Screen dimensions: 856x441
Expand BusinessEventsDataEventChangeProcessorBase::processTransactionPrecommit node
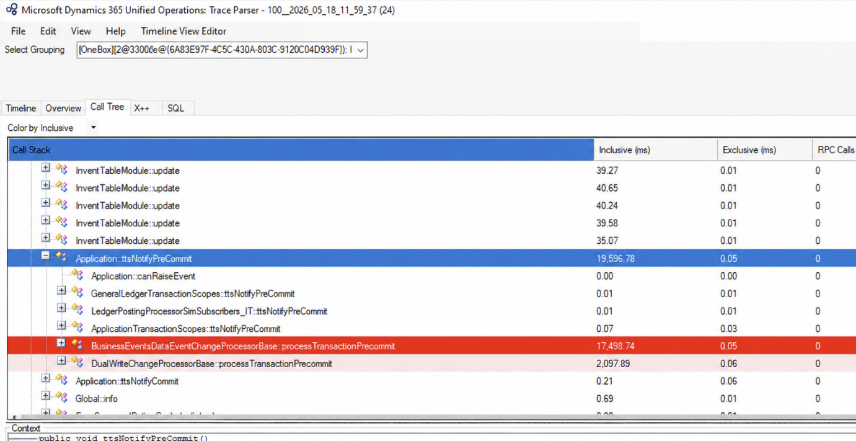point(61,343)
